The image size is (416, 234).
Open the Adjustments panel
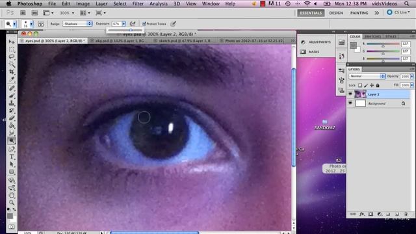coord(316,42)
